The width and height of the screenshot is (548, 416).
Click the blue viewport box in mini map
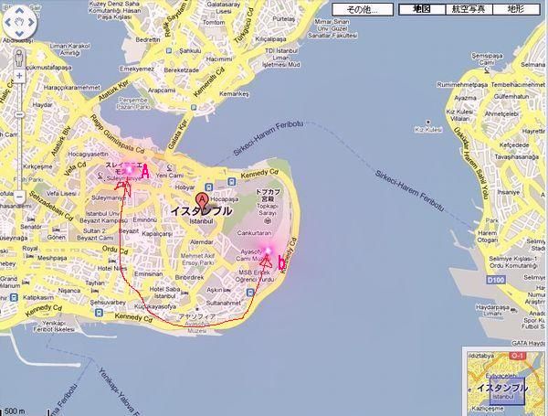click(x=507, y=391)
